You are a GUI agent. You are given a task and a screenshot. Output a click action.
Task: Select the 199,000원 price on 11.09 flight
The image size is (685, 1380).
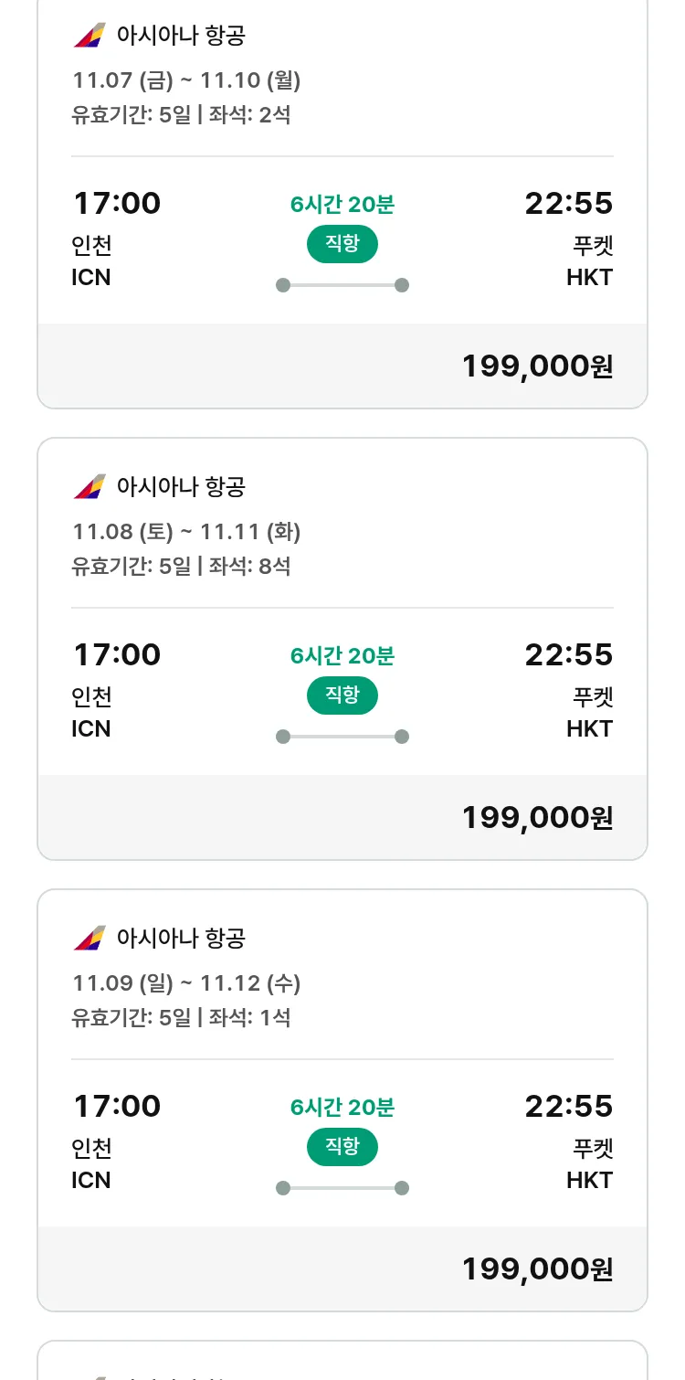(x=537, y=1269)
